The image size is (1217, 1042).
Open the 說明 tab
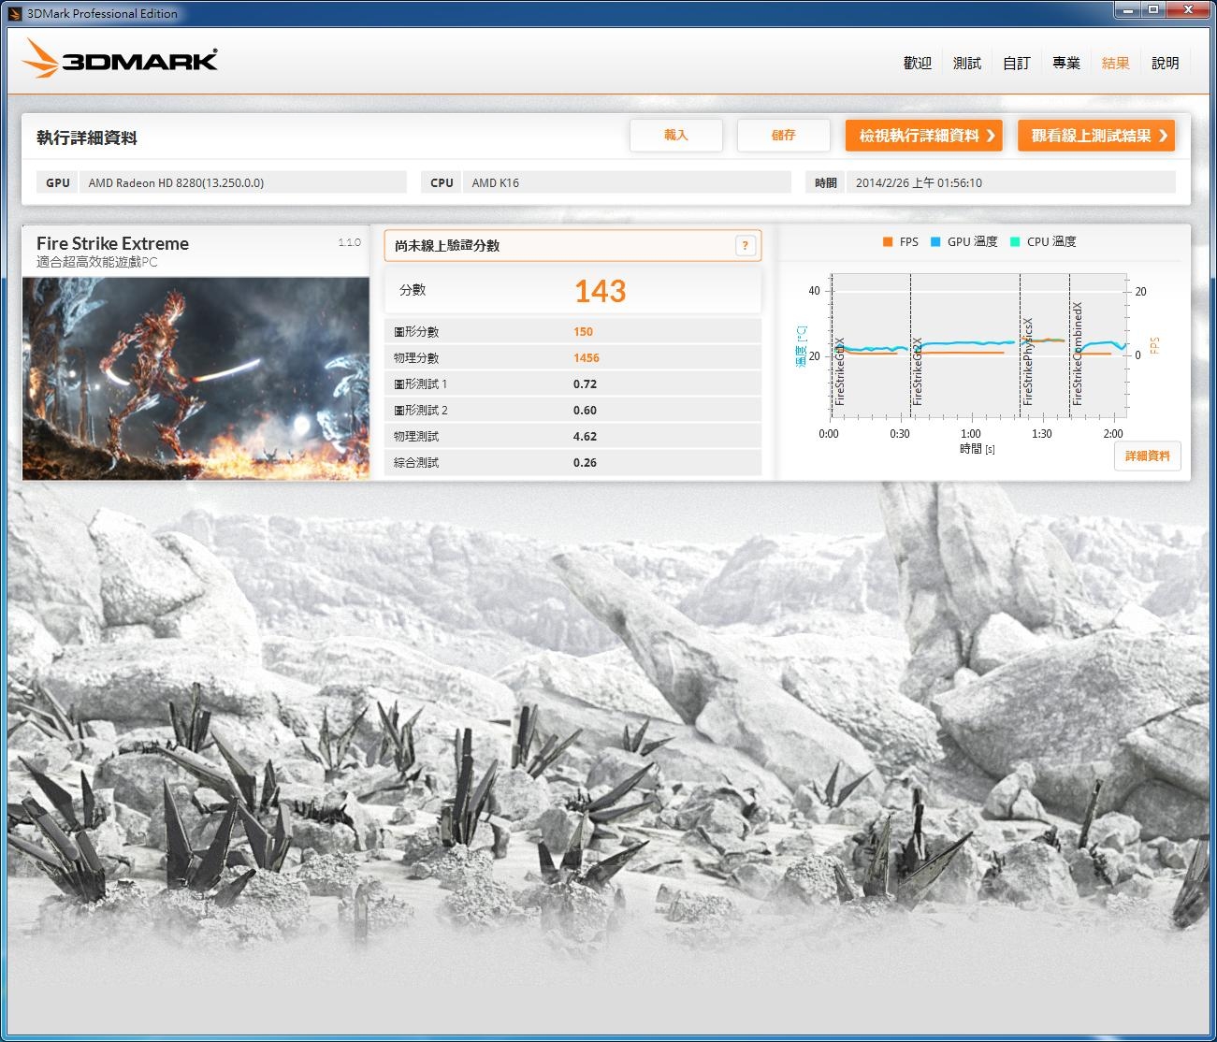point(1165,63)
